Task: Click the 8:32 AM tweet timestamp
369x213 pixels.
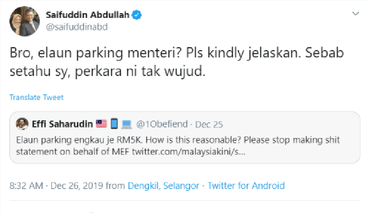Action: [27, 186]
